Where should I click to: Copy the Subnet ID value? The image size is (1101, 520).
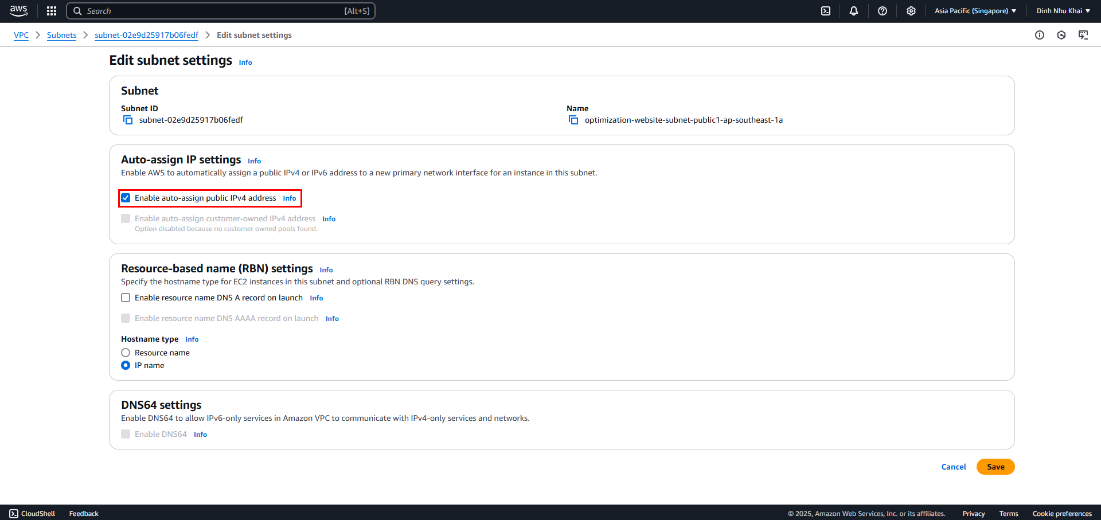[x=128, y=120]
